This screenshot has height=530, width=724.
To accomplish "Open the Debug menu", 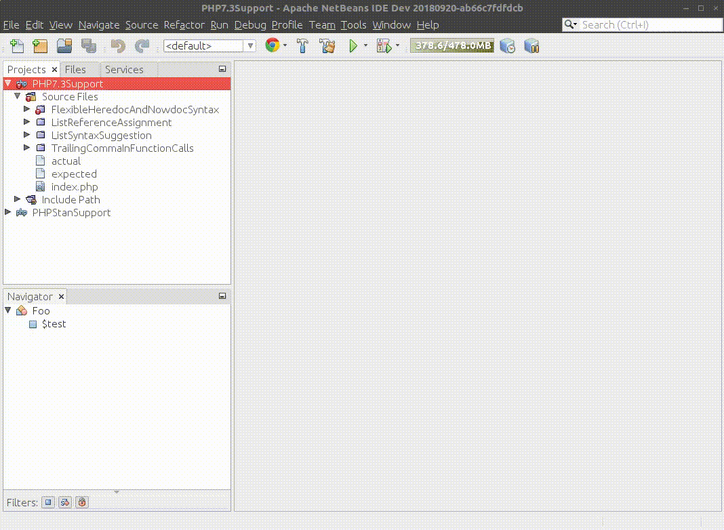I will 250,25.
